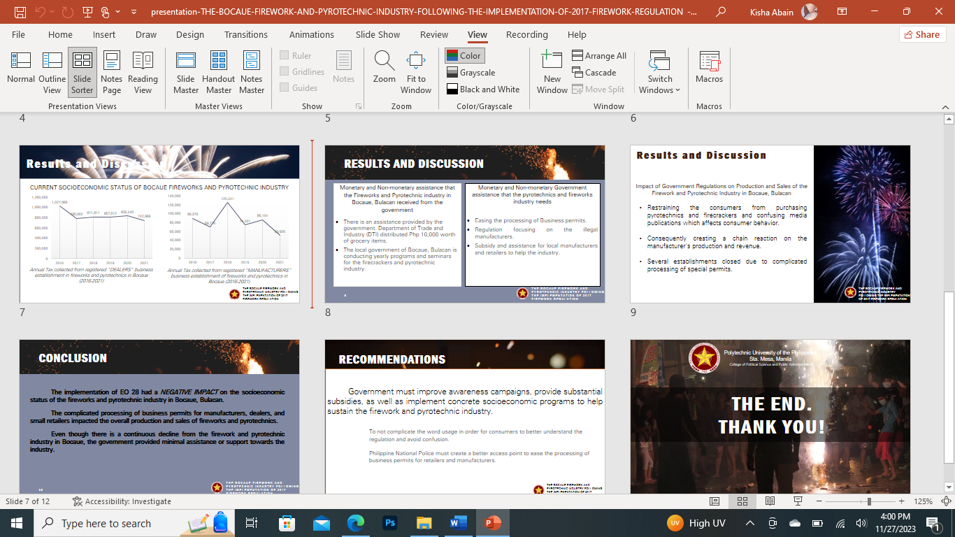Switch to Black and White mode
The image size is (955, 537).
point(483,89)
